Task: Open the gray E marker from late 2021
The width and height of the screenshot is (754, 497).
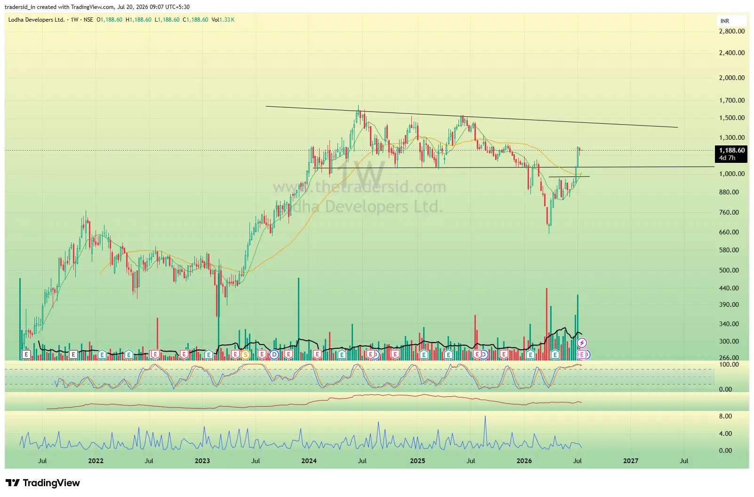Action: 73,354
